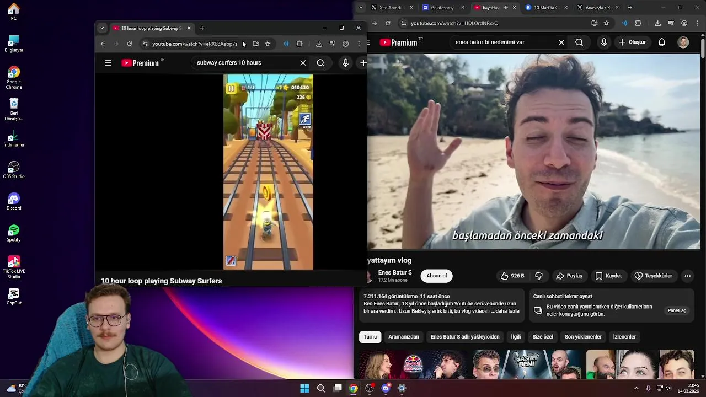Open YouTube notifications bell

(x=662, y=42)
